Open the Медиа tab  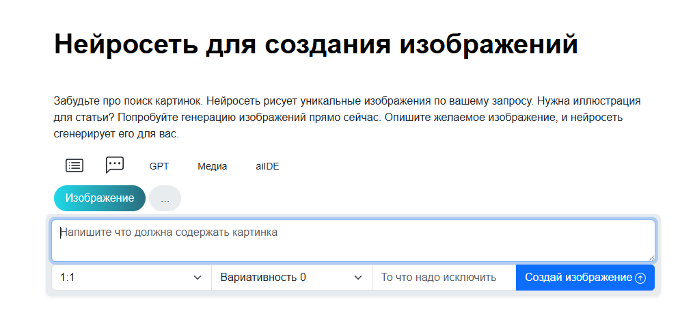click(x=212, y=166)
